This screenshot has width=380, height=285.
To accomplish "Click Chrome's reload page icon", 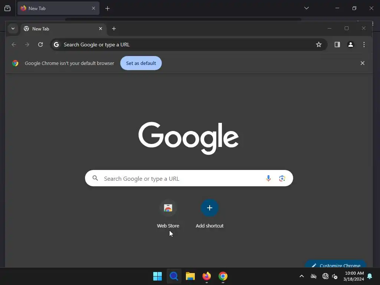I will point(40,45).
